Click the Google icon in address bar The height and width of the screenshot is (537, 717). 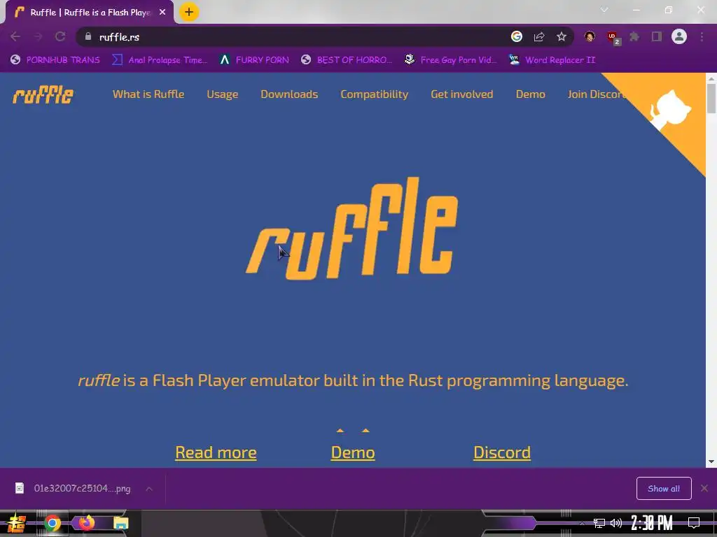pos(517,36)
